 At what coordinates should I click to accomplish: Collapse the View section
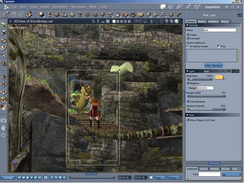coord(187,115)
